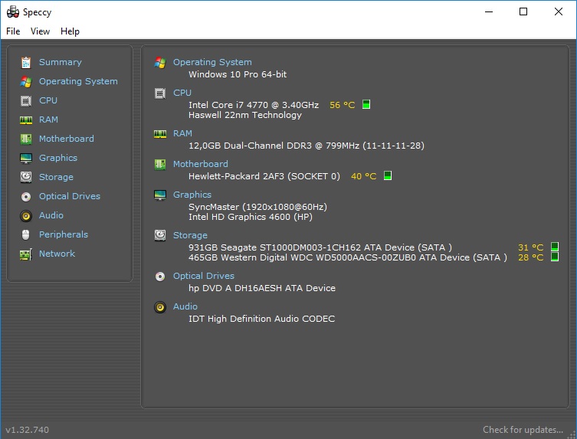Viewport: 577px width, 439px height.
Task: Click the Motherboard heading link in main panel
Action: 201,164
